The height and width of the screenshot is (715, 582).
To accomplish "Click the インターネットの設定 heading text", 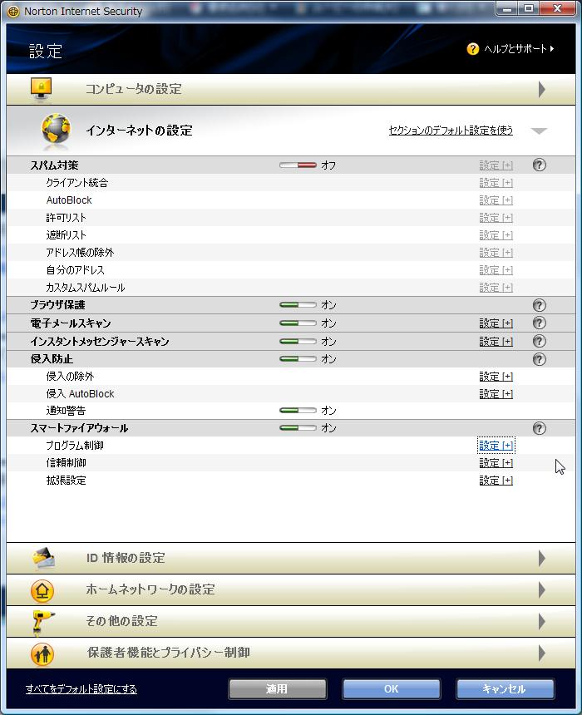I will 139,131.
